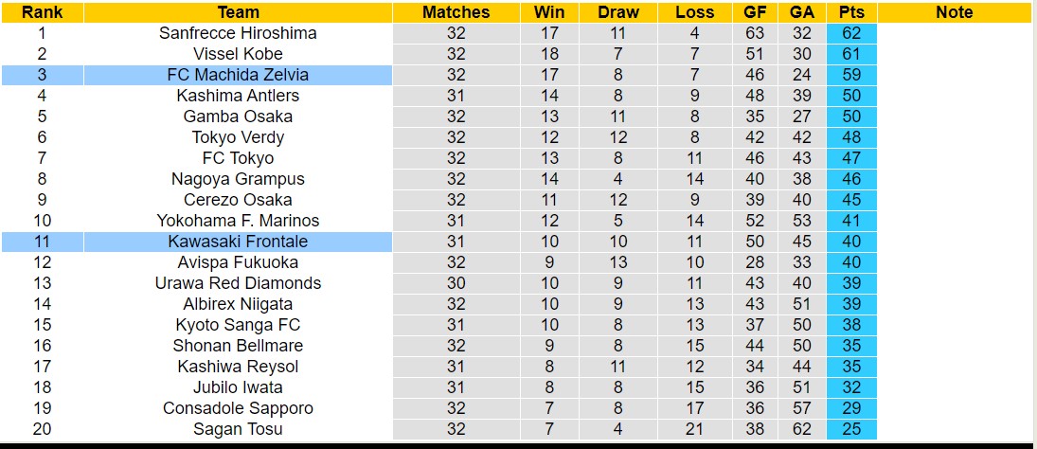Click on Urawa Red Diamonds

[238, 283]
